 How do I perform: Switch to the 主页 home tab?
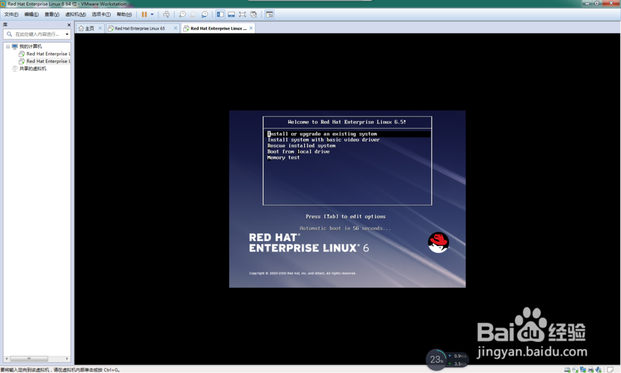[x=89, y=28]
